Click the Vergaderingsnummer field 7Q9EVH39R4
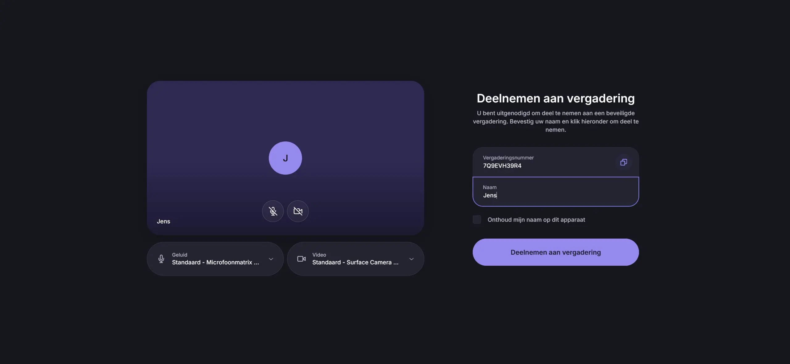The image size is (790, 364). 556,162
